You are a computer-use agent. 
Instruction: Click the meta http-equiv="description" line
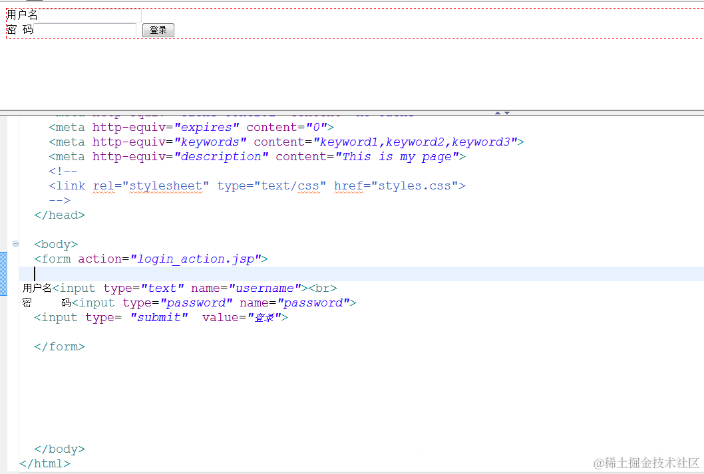[258, 157]
